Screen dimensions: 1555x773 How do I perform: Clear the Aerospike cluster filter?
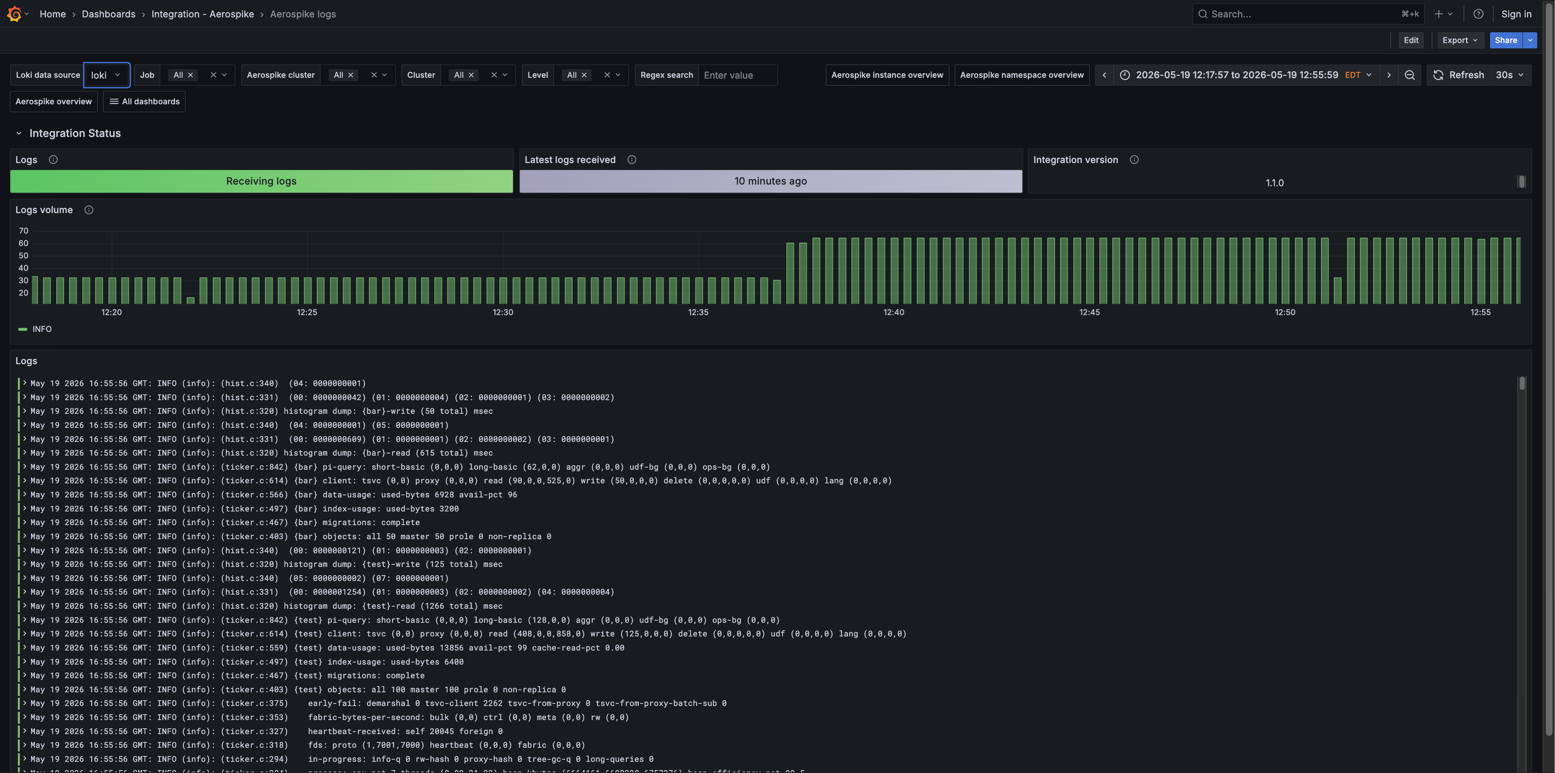[x=374, y=75]
